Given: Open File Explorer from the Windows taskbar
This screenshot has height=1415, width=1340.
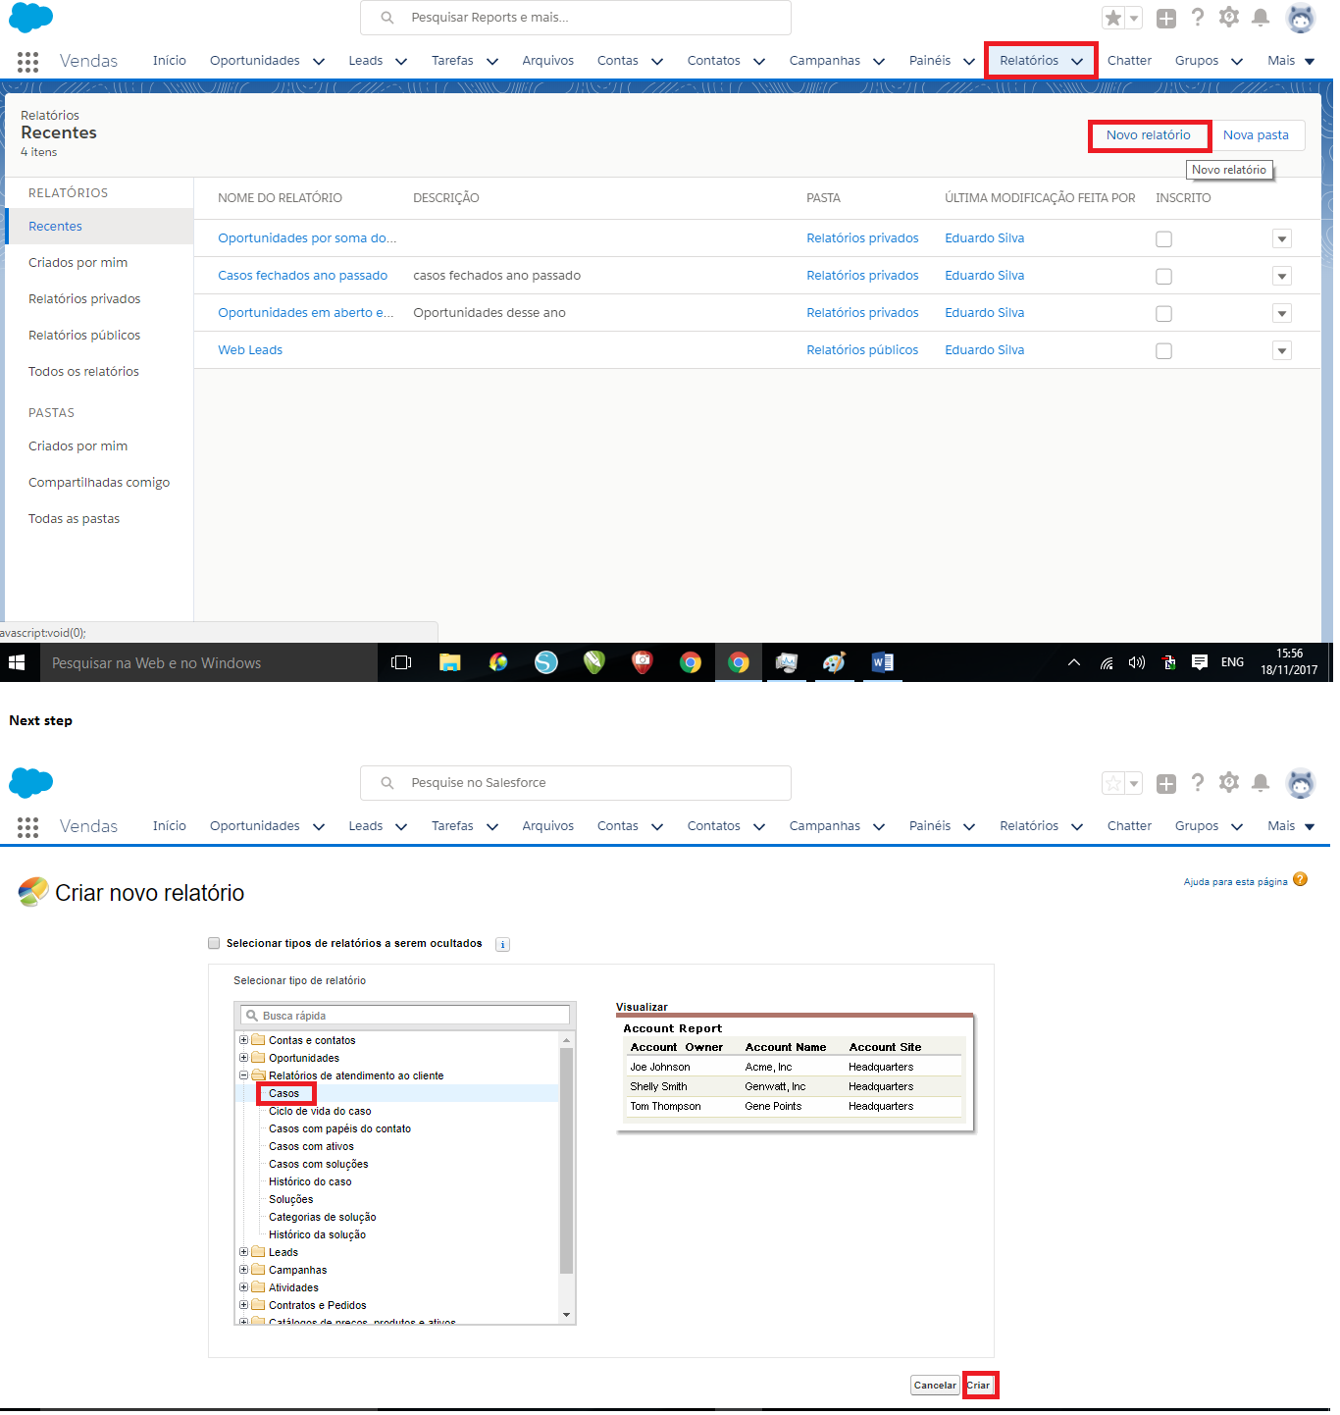Looking at the screenshot, I should click(449, 662).
